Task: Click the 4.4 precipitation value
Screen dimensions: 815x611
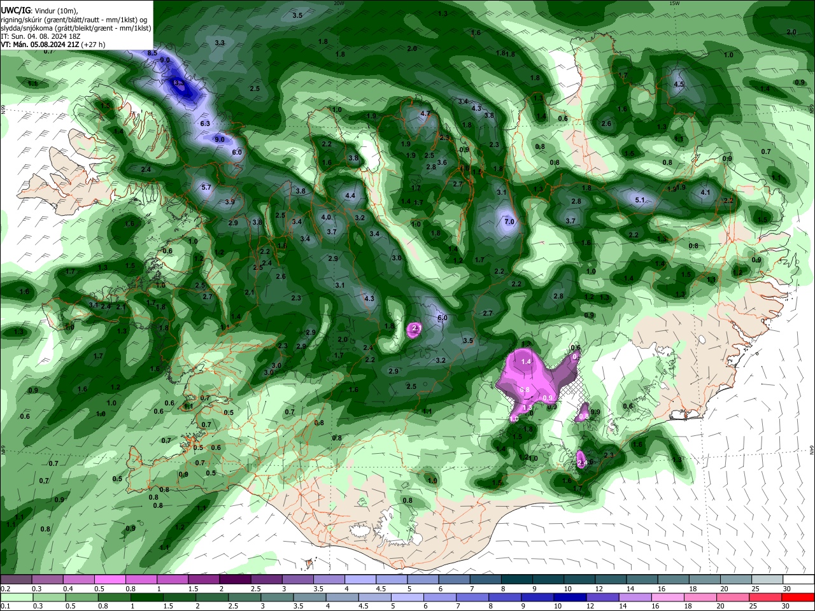Action: (350, 195)
